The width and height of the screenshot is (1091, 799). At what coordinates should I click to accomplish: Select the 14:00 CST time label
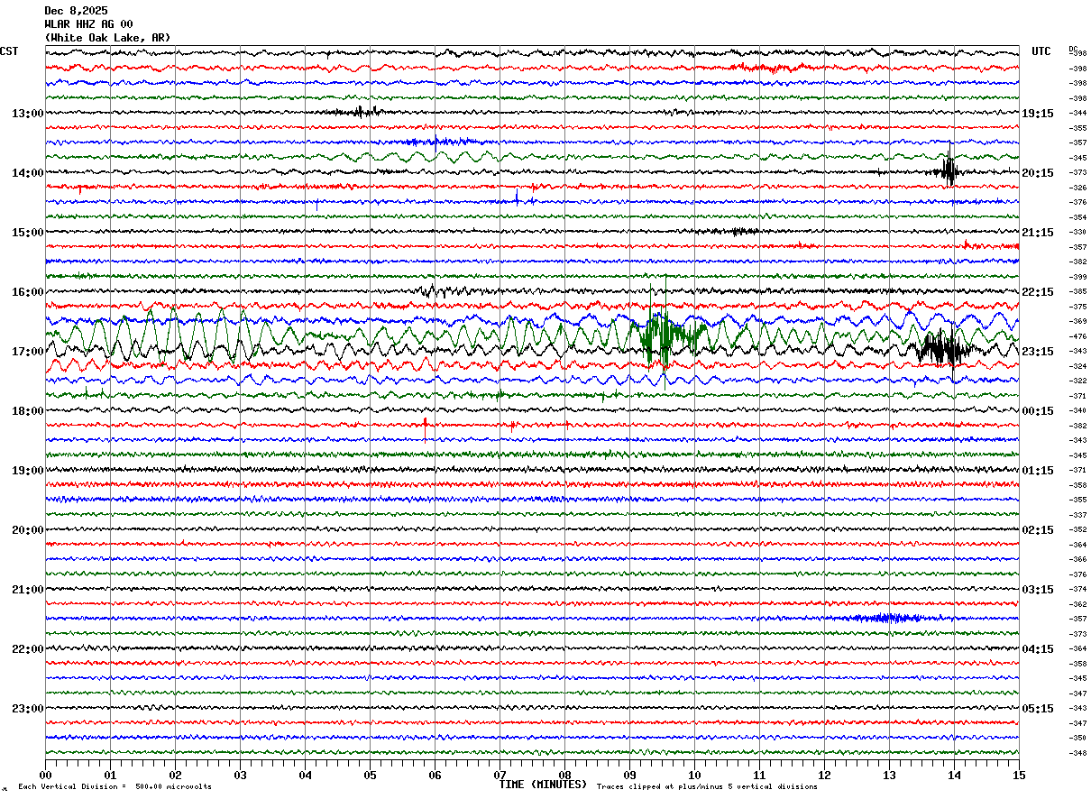click(x=28, y=173)
